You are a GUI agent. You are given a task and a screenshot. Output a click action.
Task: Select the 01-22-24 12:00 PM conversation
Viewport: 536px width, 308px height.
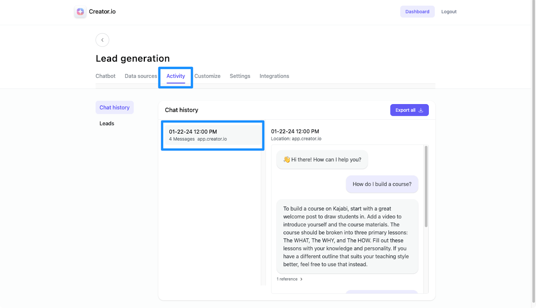[x=212, y=135]
